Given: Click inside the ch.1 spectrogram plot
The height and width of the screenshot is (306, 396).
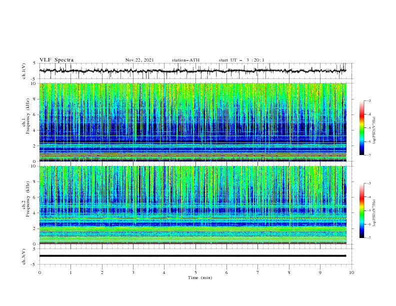Looking at the screenshot, I should (x=192, y=122).
